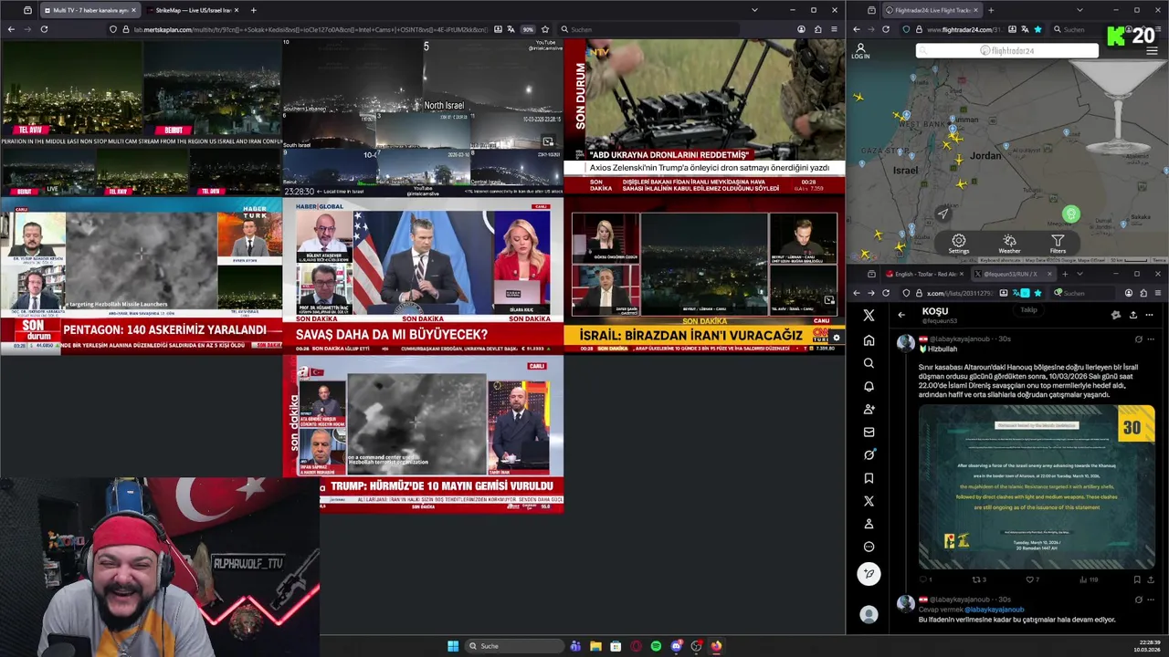
Task: Open the Tel Aviv night camera stream
Action: [141, 118]
